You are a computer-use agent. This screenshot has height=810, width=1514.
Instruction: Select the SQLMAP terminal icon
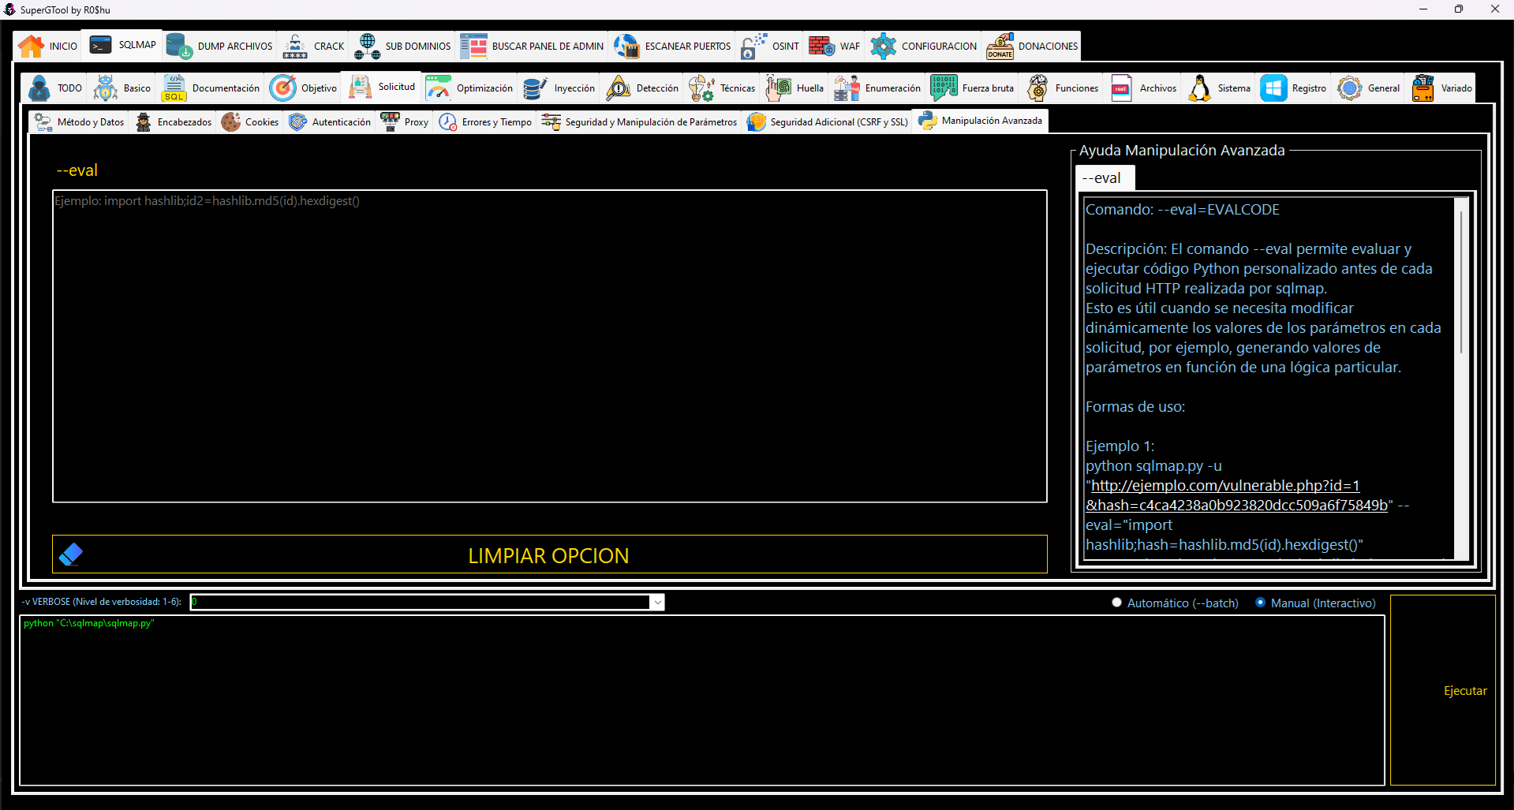pyautogui.click(x=100, y=46)
